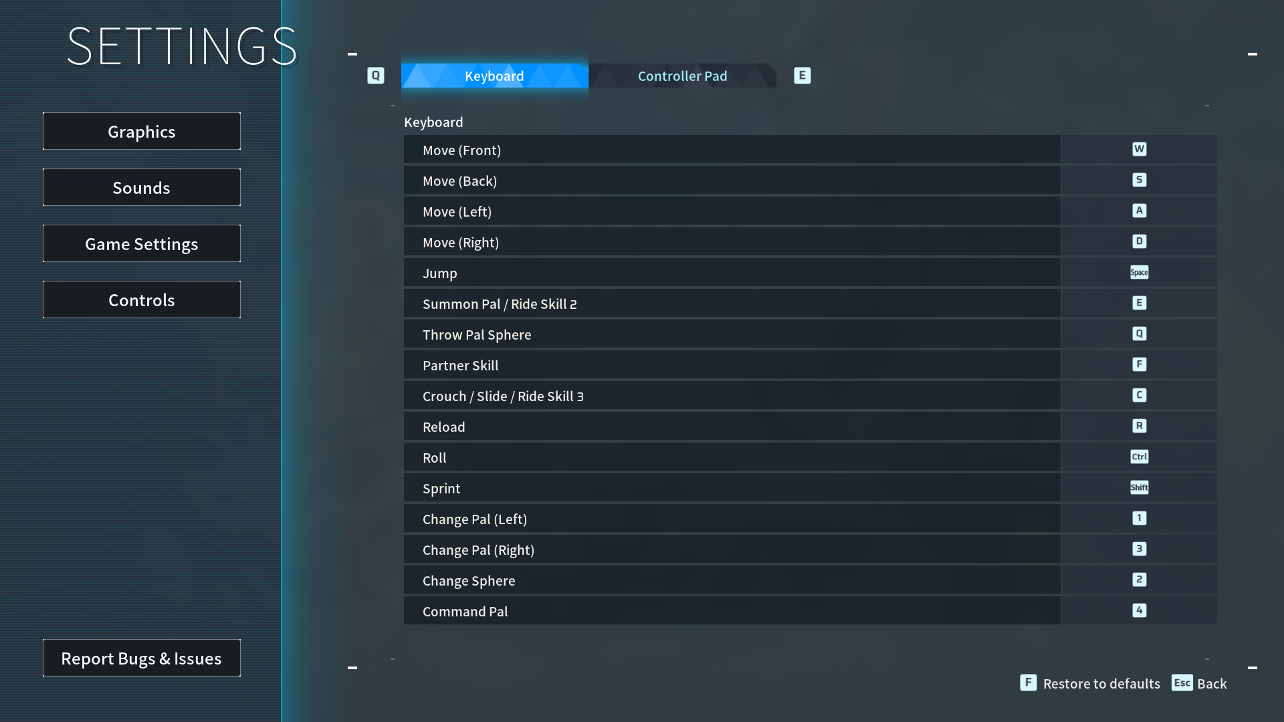1284x722 pixels.
Task: Click the Q previous-tab key icon
Action: (376, 76)
